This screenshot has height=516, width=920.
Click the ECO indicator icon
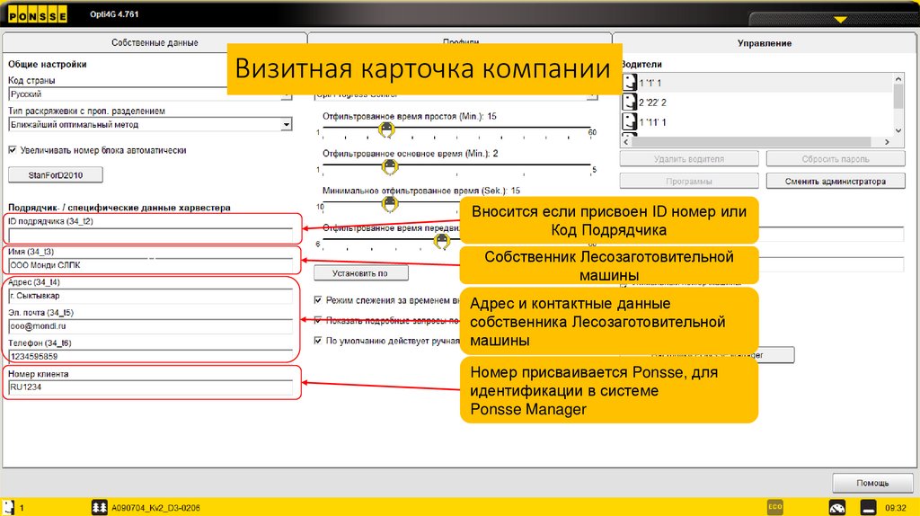775,507
